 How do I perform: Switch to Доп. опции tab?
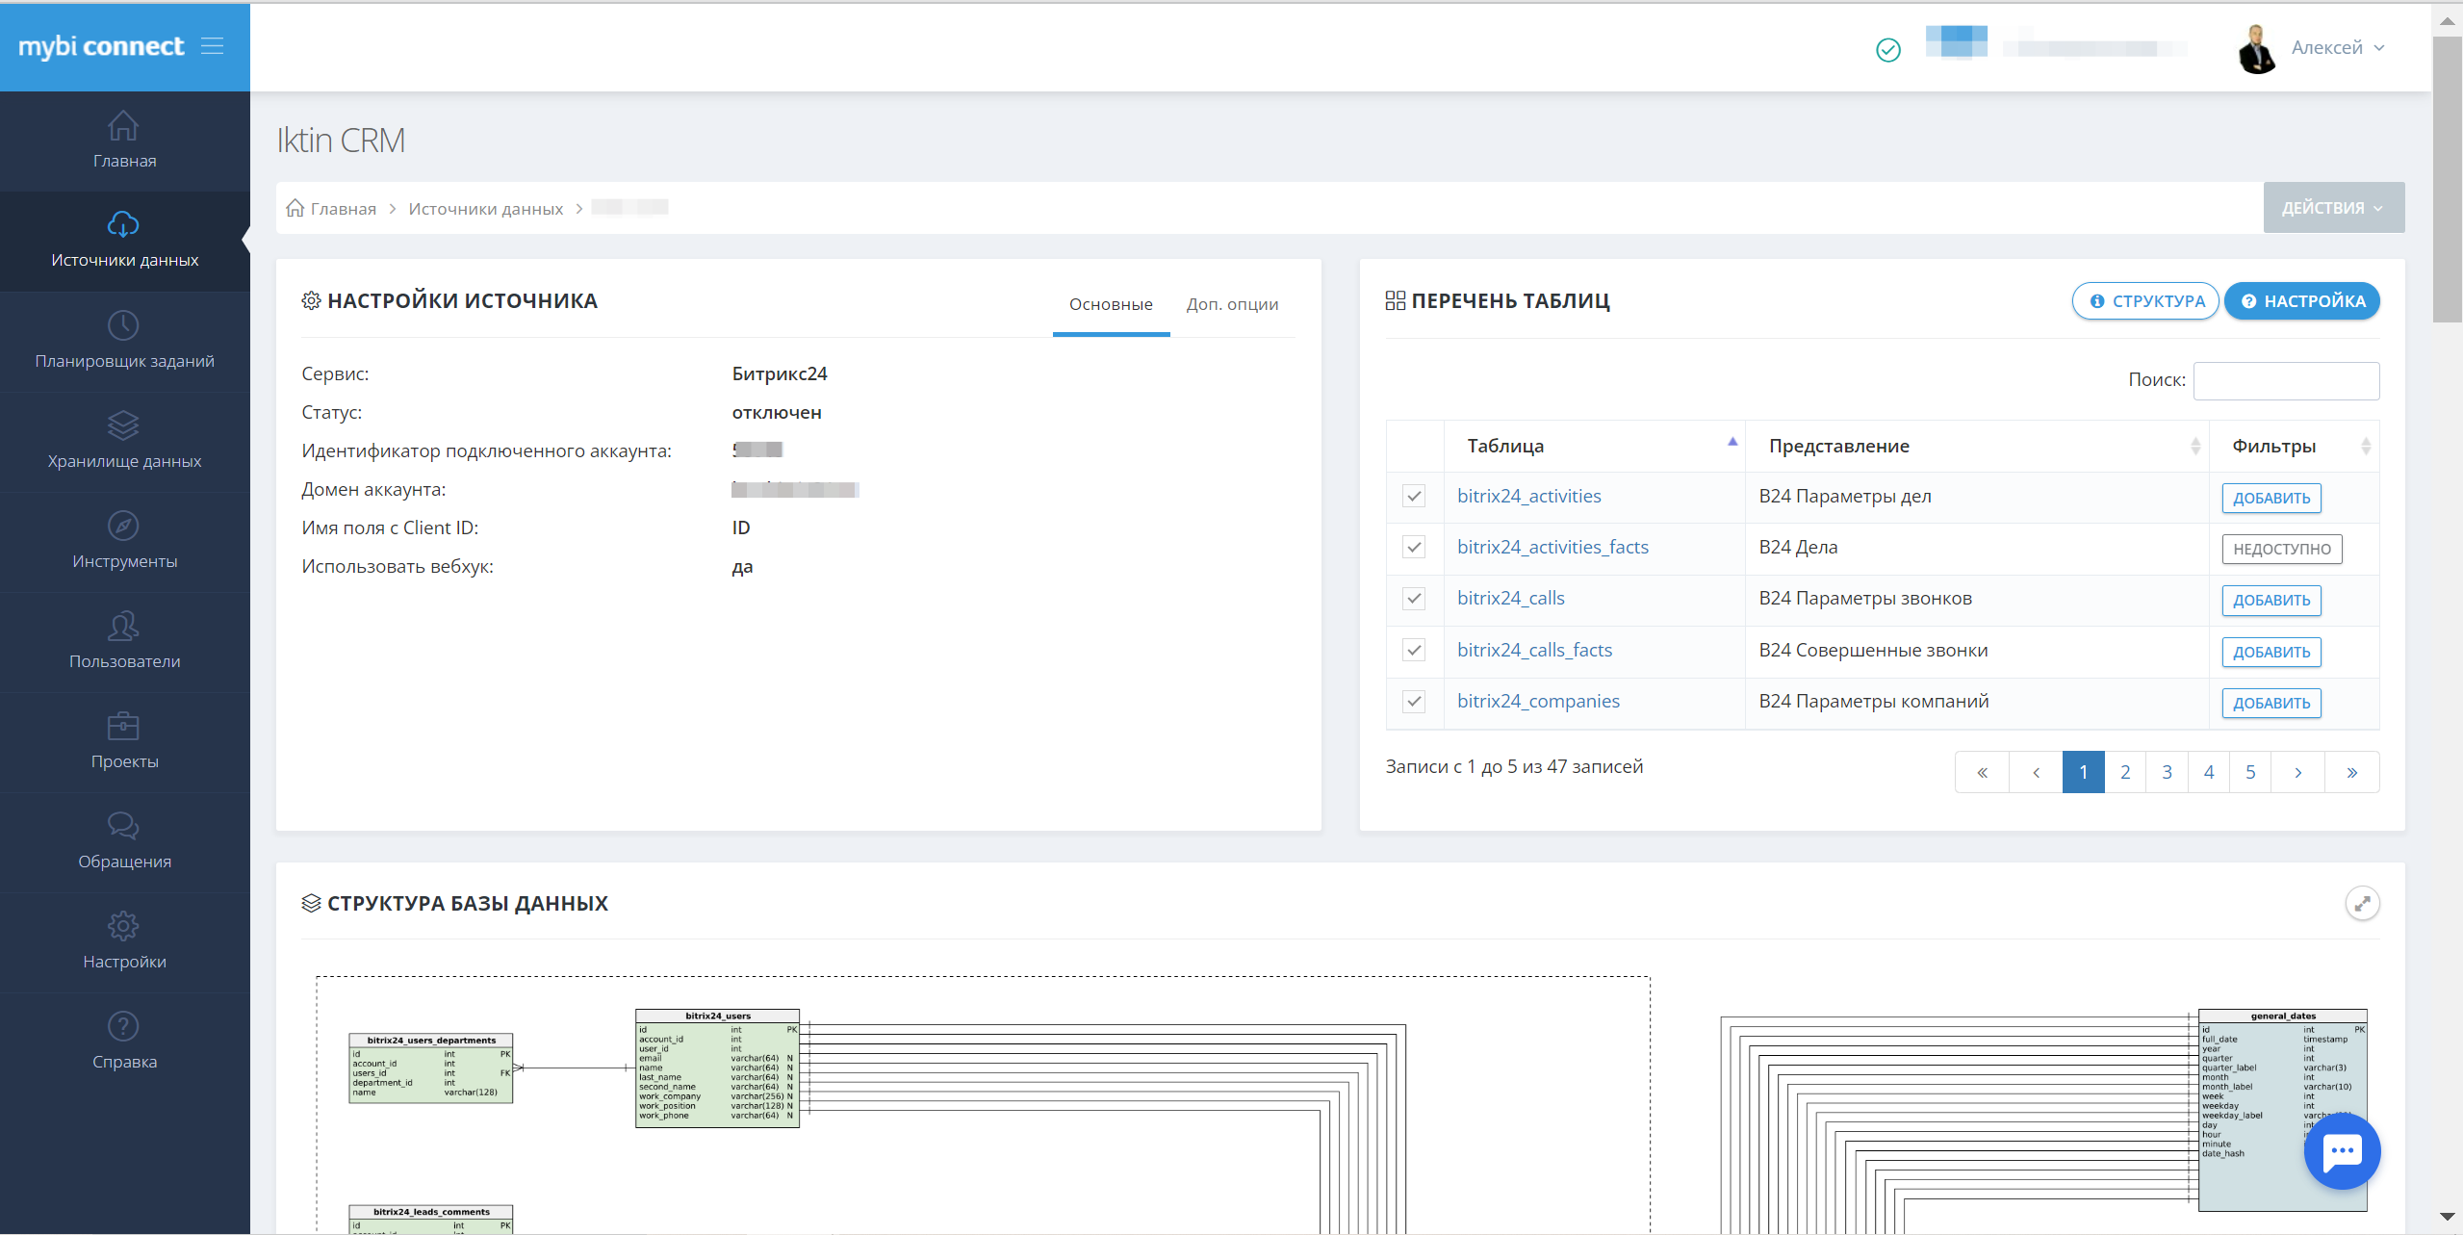point(1232,304)
